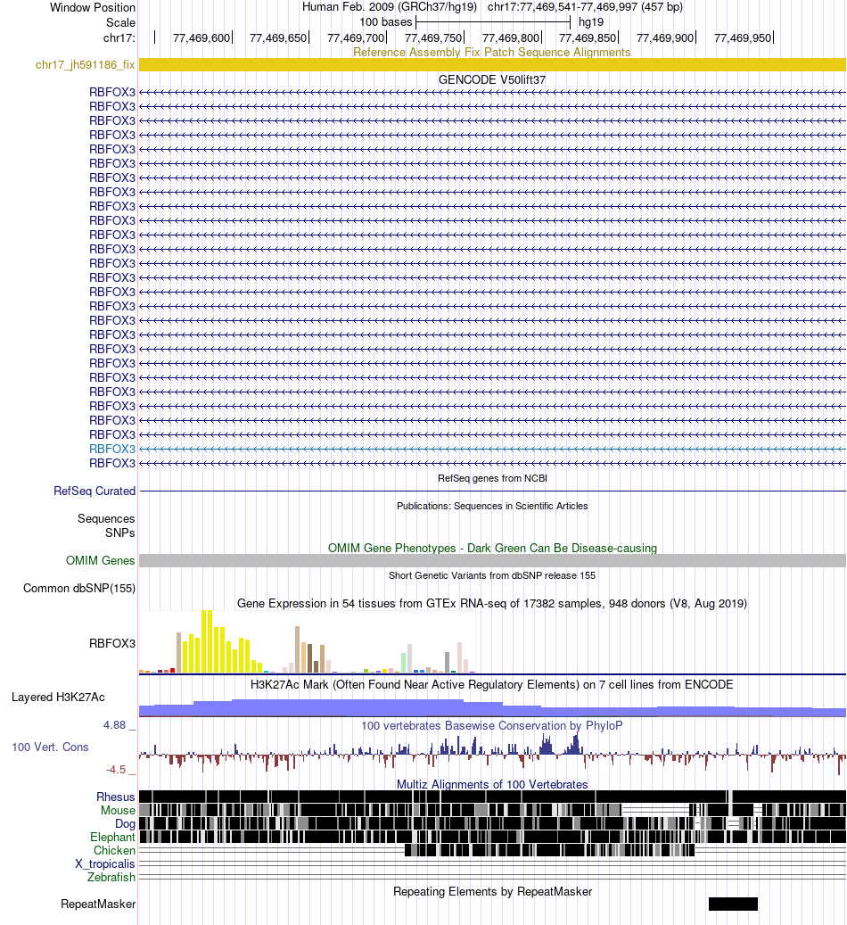Image resolution: width=847 pixels, height=925 pixels.
Task: Click the SNPs track label
Action: click(x=120, y=533)
